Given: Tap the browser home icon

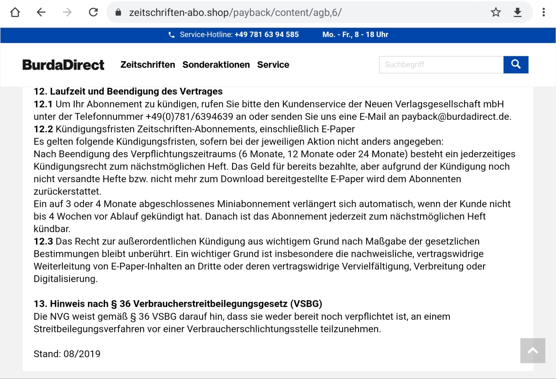Looking at the screenshot, I should click(15, 12).
